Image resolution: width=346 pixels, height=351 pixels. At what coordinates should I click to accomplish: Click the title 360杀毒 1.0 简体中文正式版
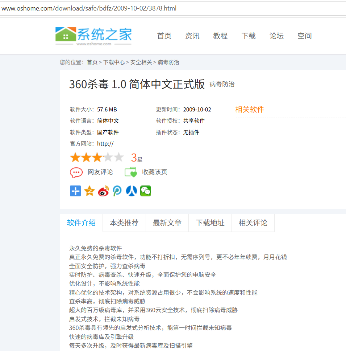point(137,84)
